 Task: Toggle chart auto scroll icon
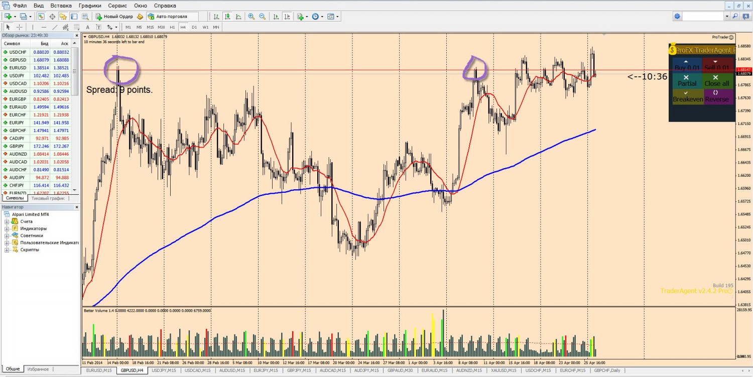point(276,17)
